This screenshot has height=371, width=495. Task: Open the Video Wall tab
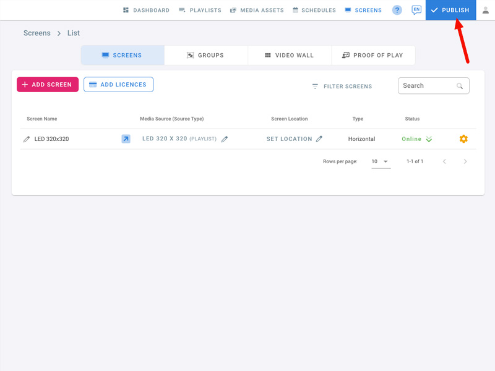(289, 55)
